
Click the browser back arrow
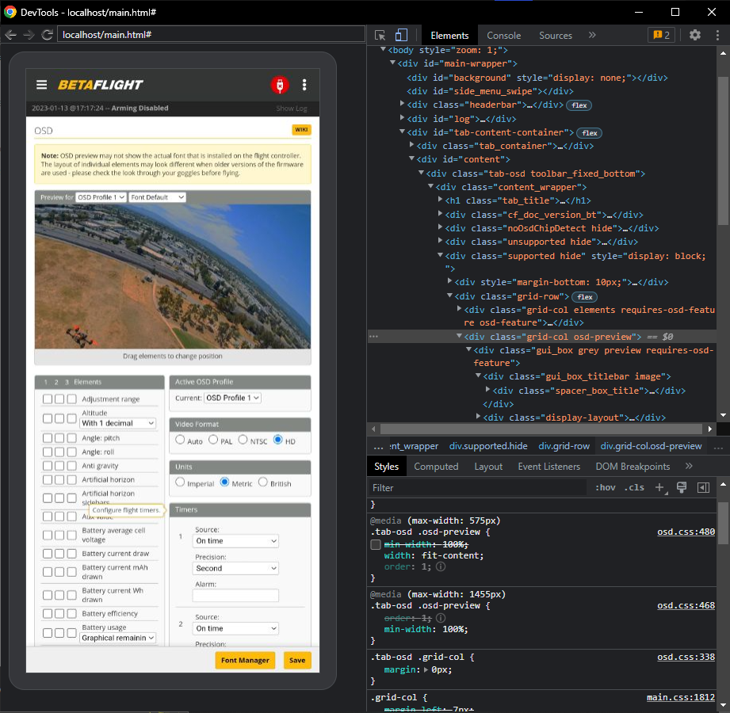click(11, 35)
